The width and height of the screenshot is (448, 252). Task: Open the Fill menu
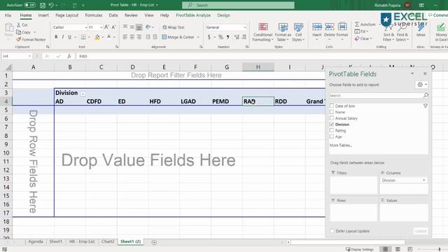point(361,31)
